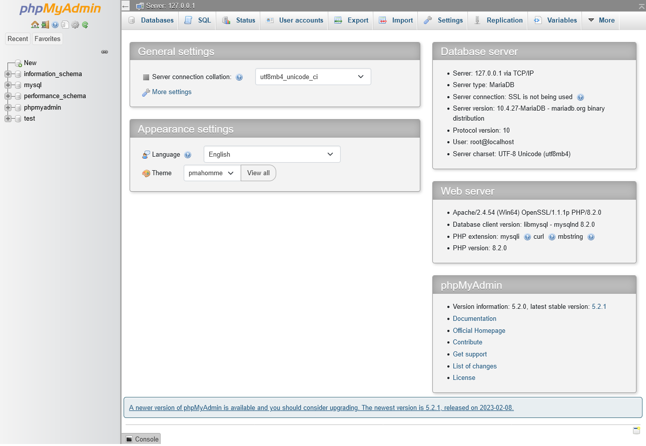Click the help icon next to Language
Viewport: 646px width, 446px height.
188,155
